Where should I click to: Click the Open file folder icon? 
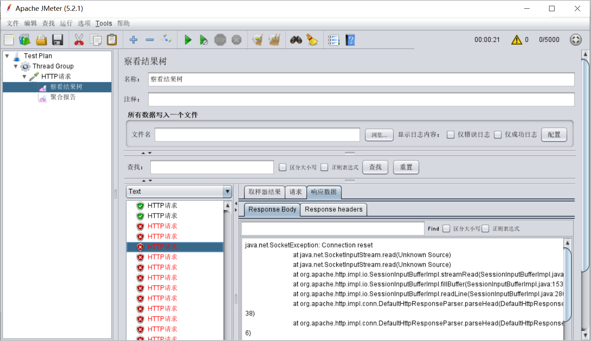tap(41, 40)
